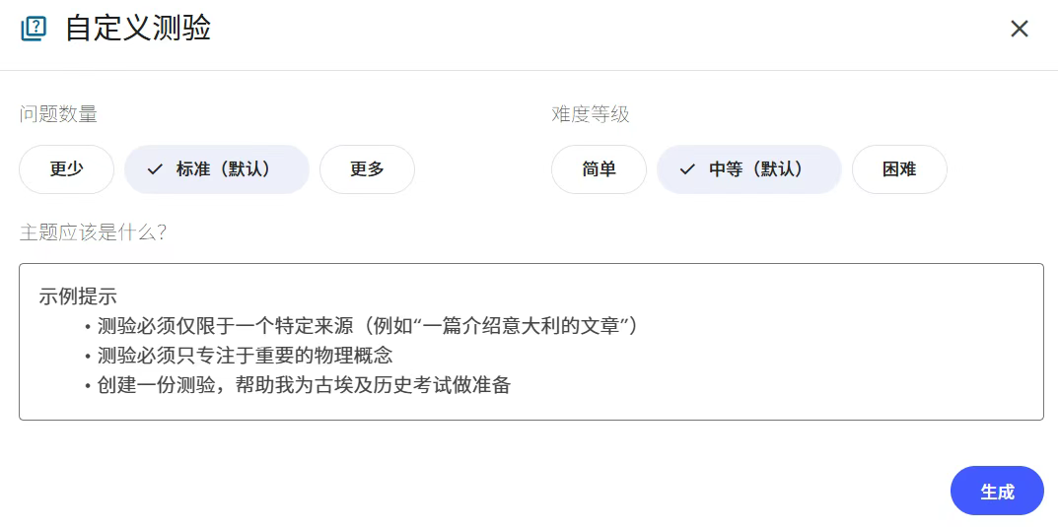
Task: Click the example line about 古埃及历史考试
Action: [x=304, y=385]
